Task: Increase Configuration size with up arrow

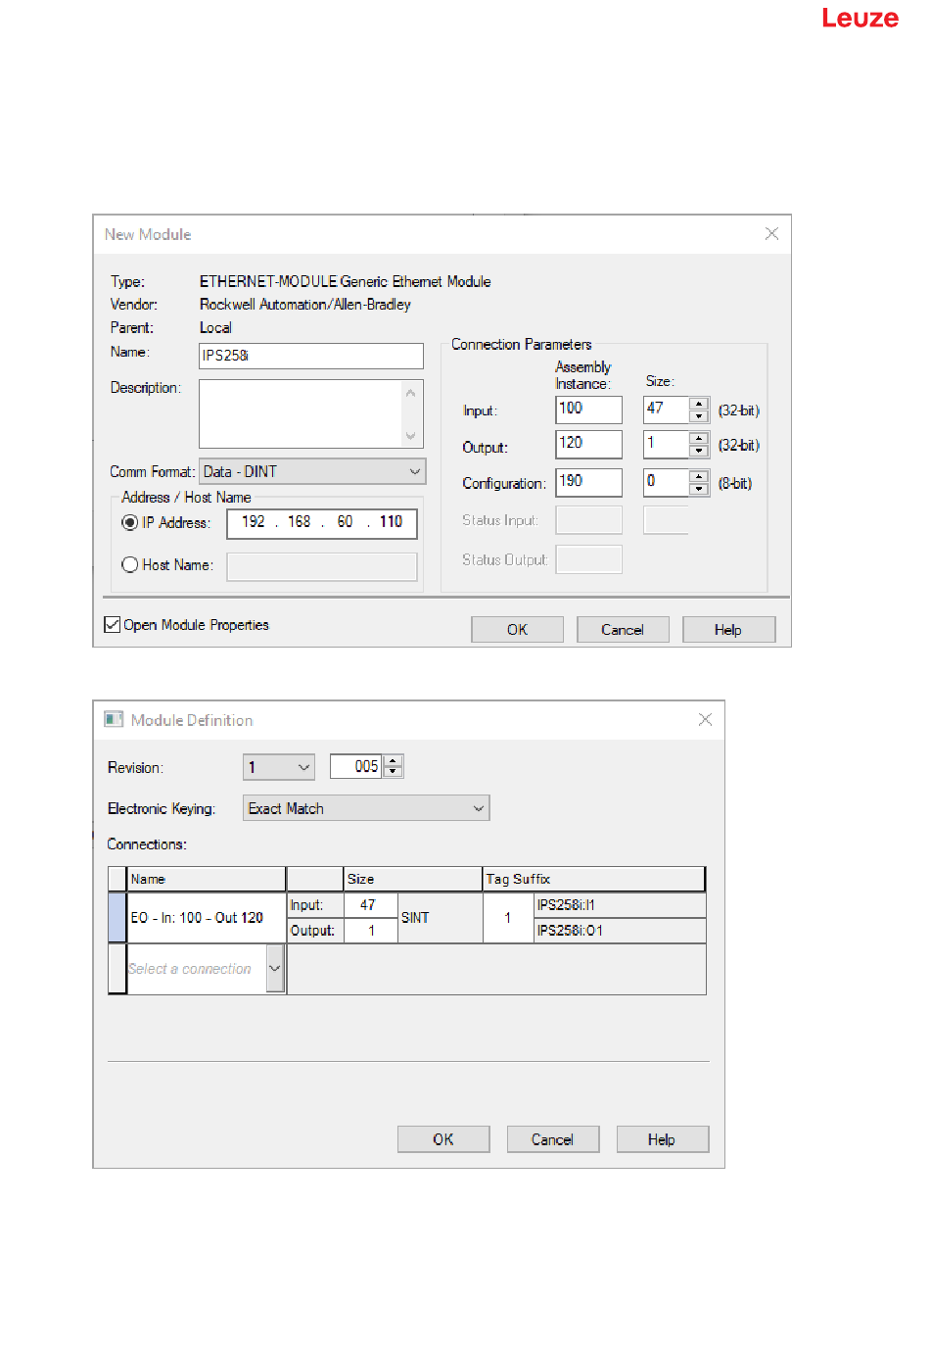Action: pos(699,476)
